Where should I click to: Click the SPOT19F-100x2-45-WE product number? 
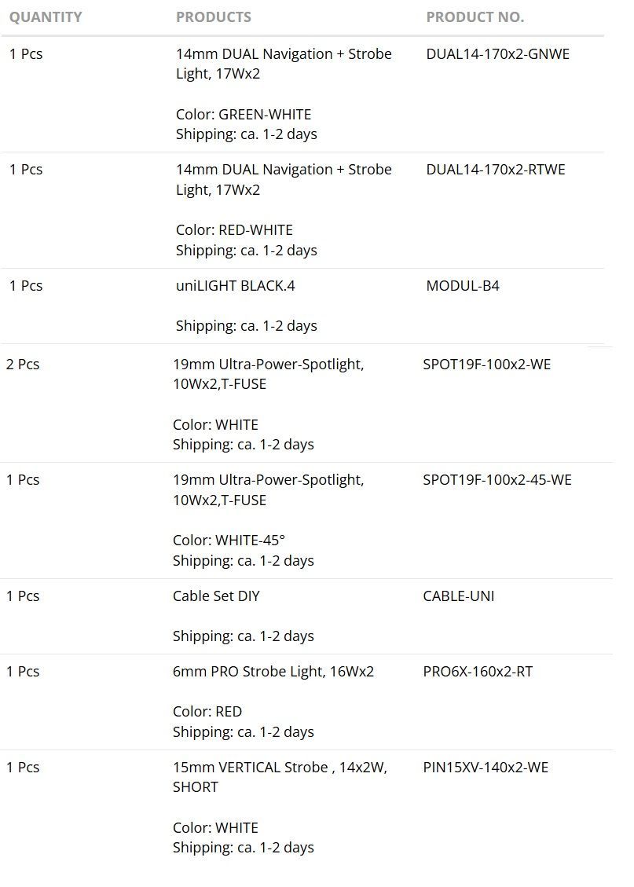pyautogui.click(x=497, y=480)
